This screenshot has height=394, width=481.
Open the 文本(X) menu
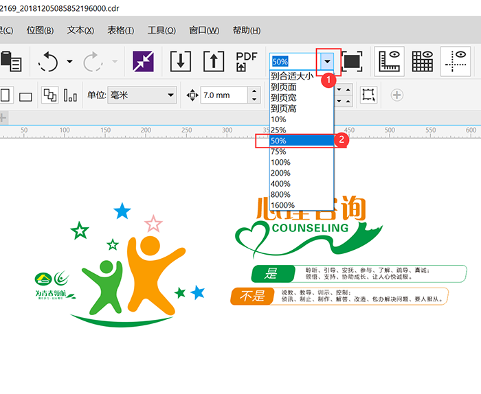(80, 30)
